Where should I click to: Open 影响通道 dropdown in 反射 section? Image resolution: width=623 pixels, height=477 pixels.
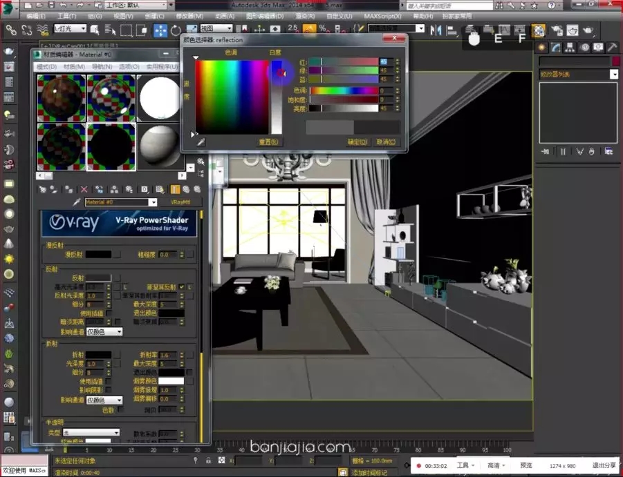click(104, 331)
